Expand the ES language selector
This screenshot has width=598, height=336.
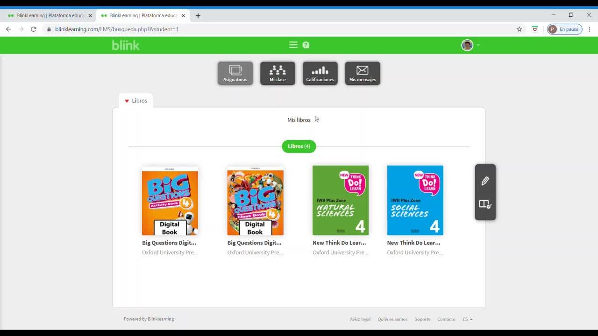(468, 319)
